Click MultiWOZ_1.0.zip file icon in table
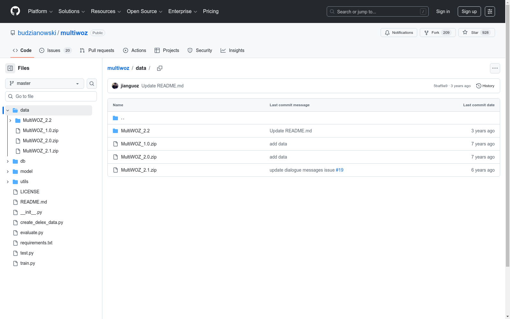This screenshot has width=510, height=319. pyautogui.click(x=115, y=144)
